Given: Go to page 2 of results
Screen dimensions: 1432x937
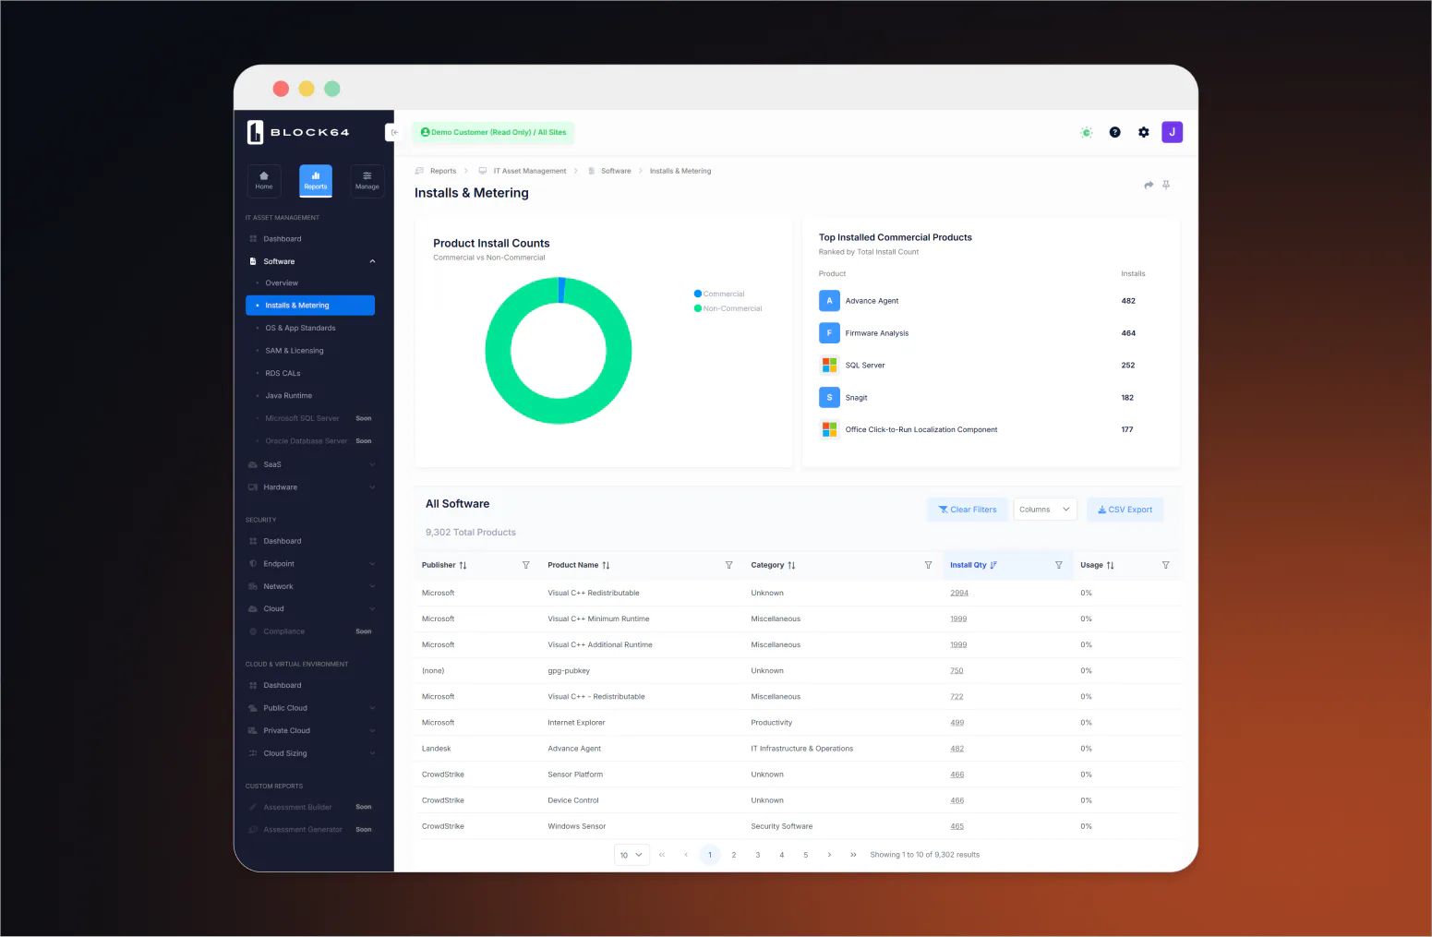Looking at the screenshot, I should coord(734,855).
